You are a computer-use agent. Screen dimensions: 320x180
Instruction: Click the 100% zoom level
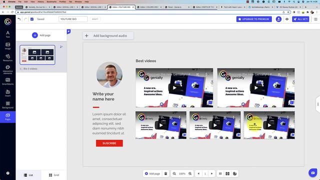182,173
